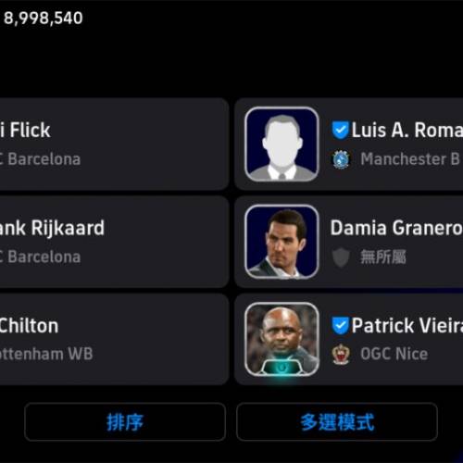Tap the 8,998,540 currency balance
Image resolution: width=463 pixels, height=463 pixels.
[x=44, y=18]
